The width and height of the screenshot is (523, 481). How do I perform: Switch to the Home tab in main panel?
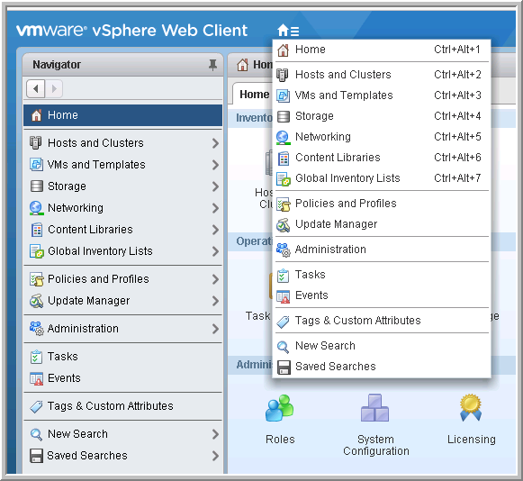[x=254, y=95]
